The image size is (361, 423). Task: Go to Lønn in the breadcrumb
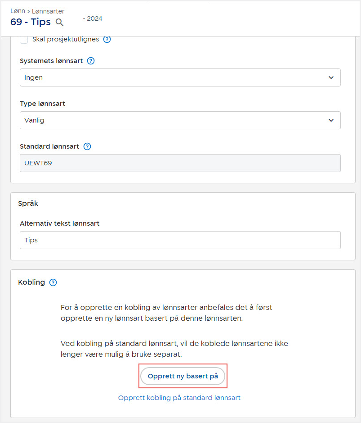click(18, 11)
